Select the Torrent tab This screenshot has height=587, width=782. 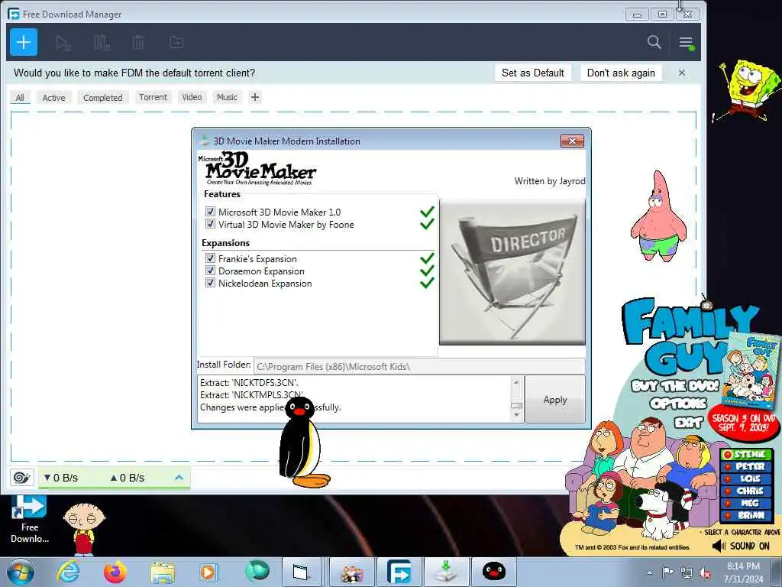(153, 97)
